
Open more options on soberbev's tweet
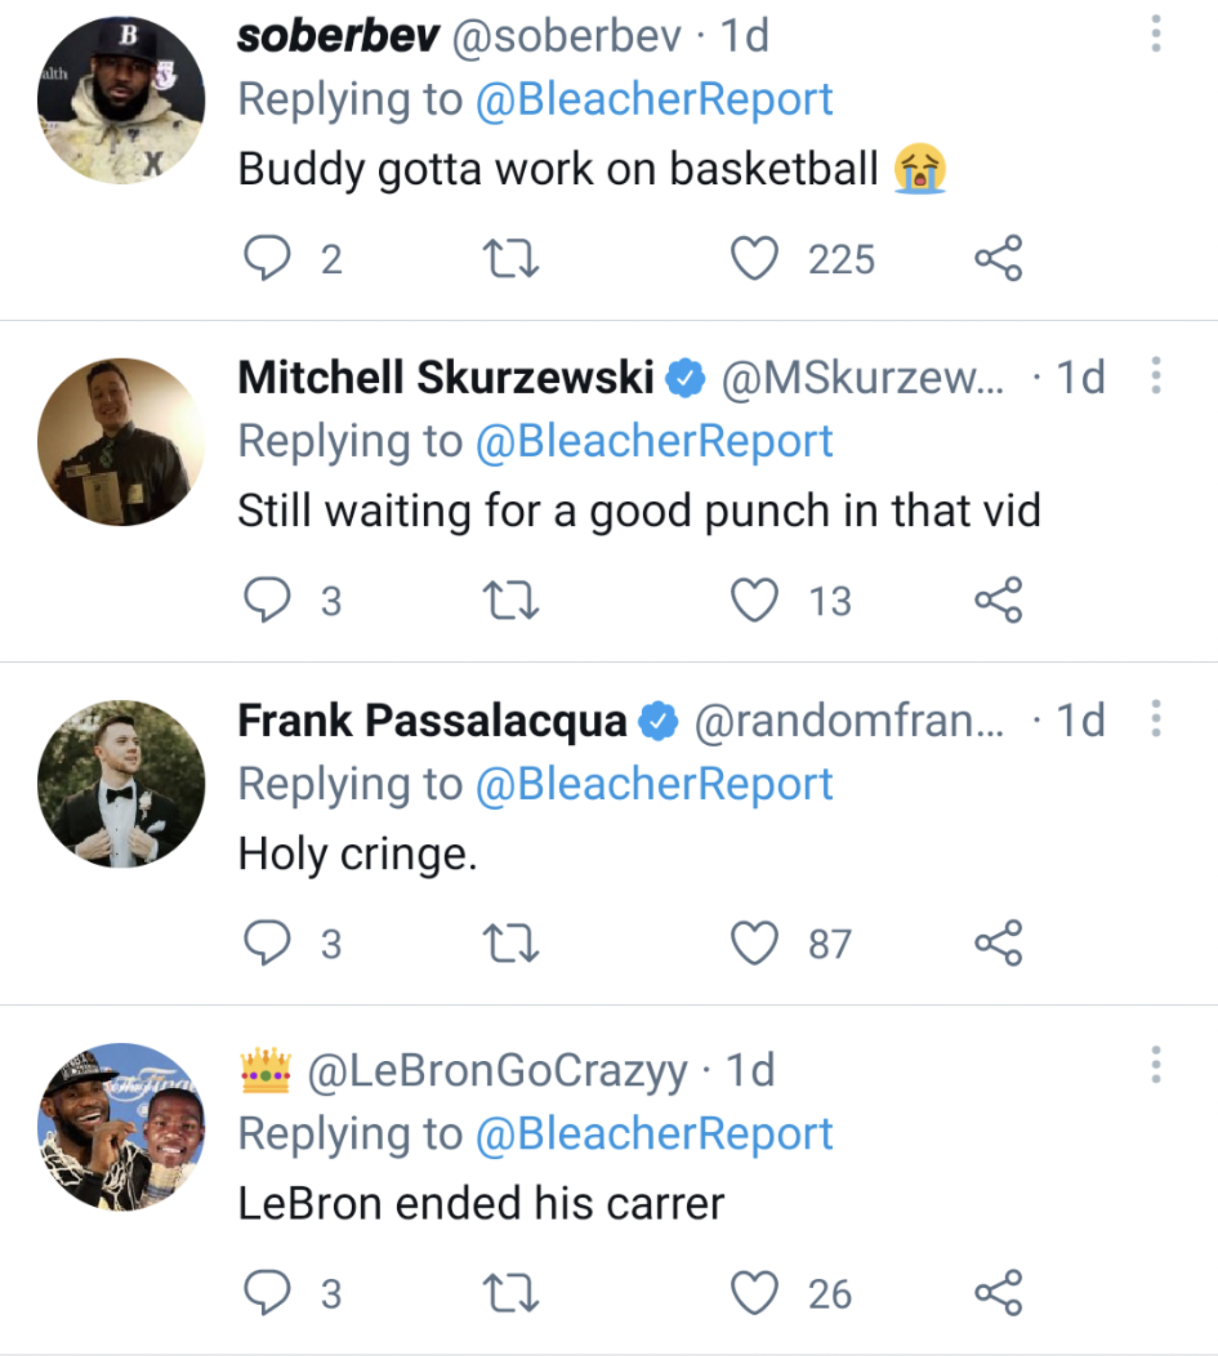[1155, 34]
